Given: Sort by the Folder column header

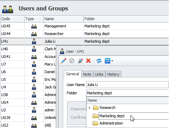Looking at the screenshot, I should pos(126,19).
